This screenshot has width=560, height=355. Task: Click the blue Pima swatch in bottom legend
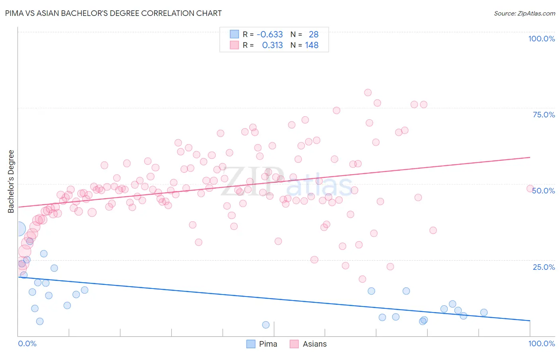point(251,344)
